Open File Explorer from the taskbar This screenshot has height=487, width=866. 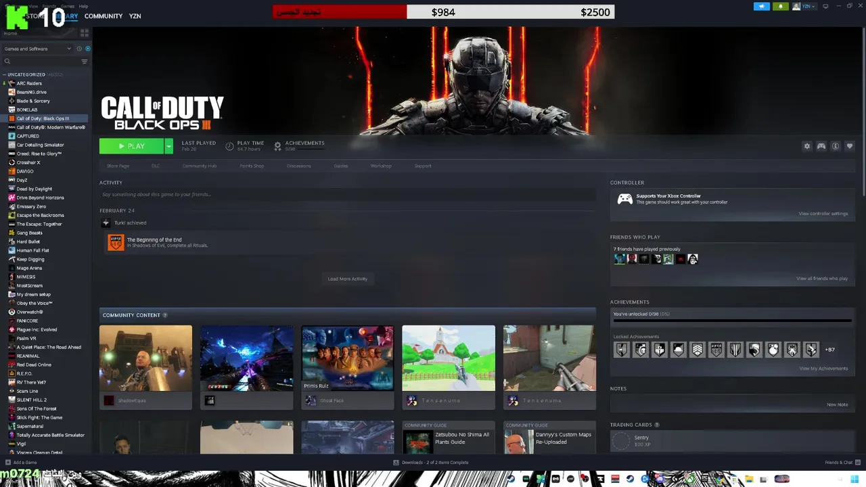(x=749, y=479)
